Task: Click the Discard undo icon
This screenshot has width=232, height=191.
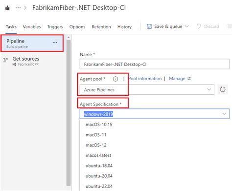Action: tap(199, 26)
